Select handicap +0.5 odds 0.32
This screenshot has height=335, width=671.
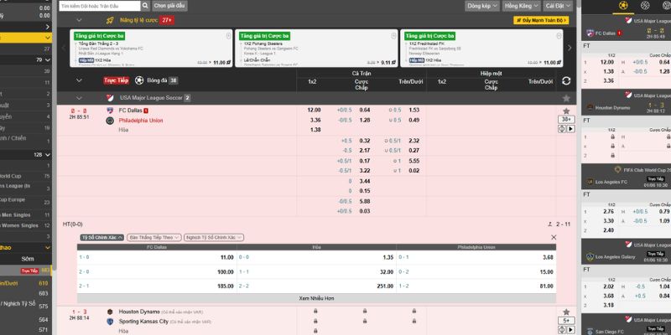365,141
